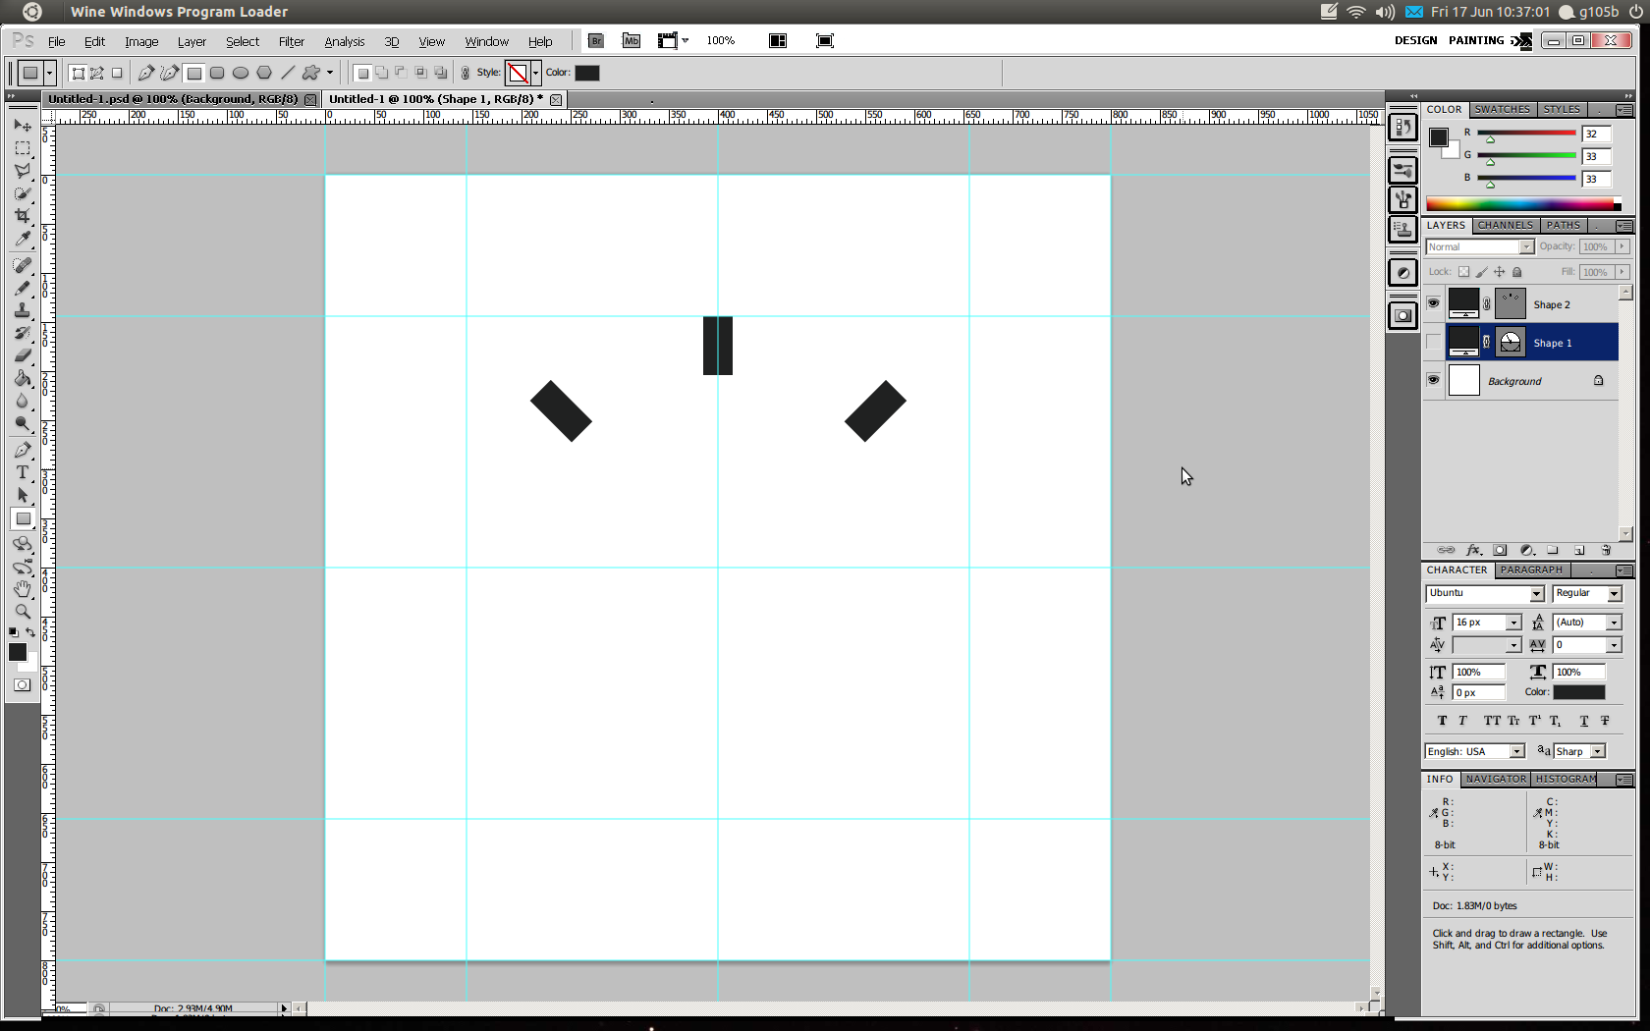Open the Sharp anti-aliasing dropdown
The image size is (1650, 1031).
coord(1598,752)
